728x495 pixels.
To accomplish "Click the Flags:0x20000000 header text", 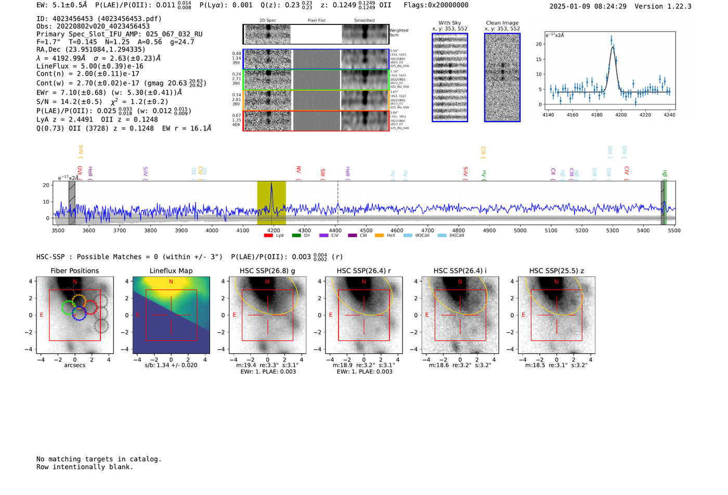I will pos(436,5).
